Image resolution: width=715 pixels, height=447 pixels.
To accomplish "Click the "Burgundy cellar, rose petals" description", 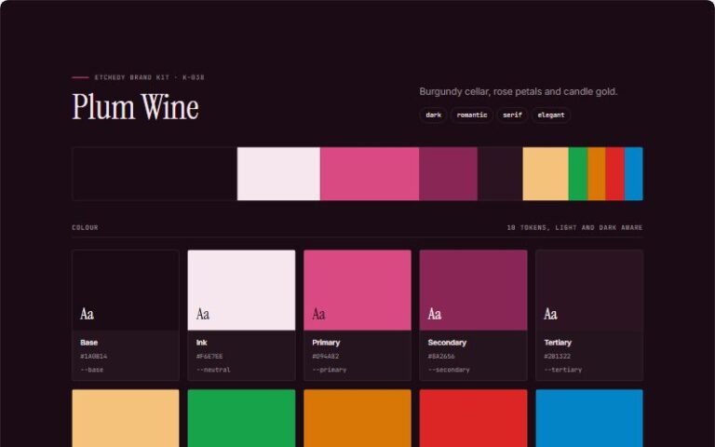I will [518, 91].
